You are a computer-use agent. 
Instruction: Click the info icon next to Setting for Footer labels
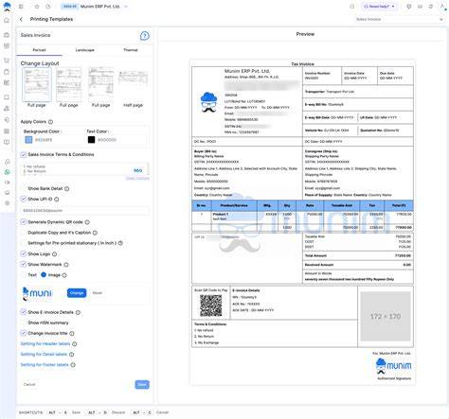point(73,365)
